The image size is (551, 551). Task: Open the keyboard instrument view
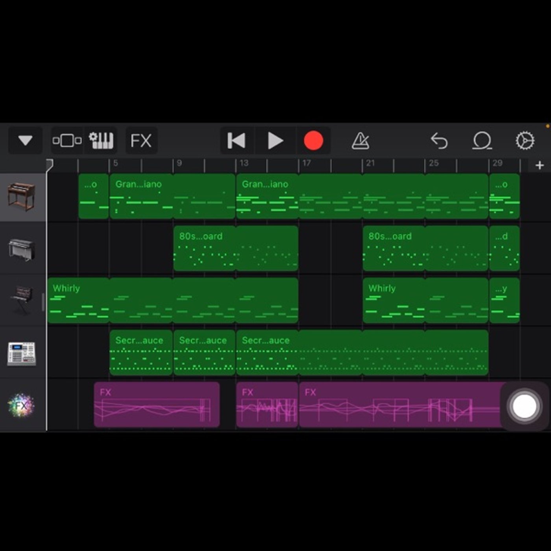101,141
